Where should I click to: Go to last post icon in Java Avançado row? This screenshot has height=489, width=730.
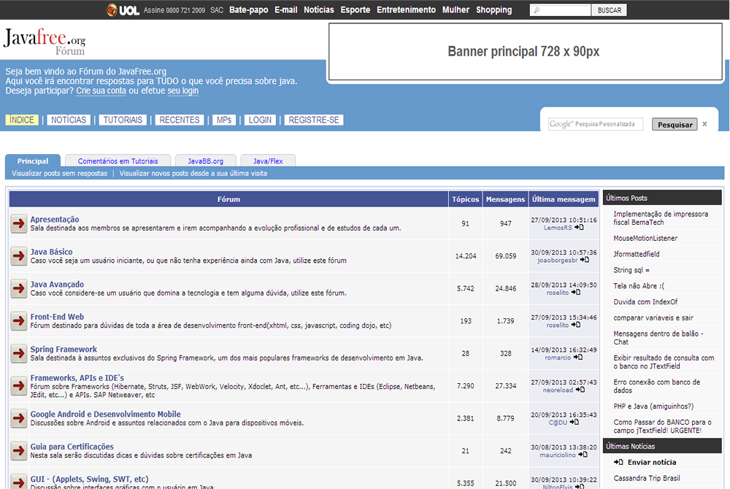pos(576,293)
